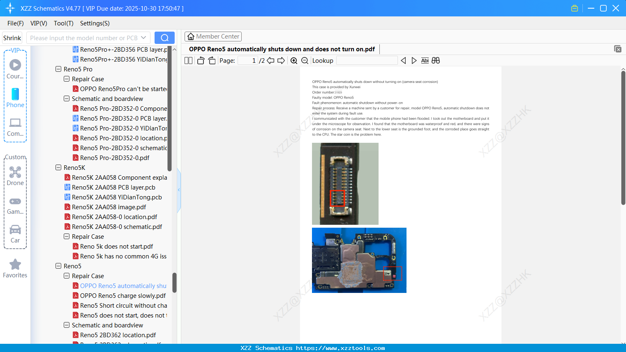This screenshot has height=352, width=626.
Task: Open the Car category
Action: point(15,234)
